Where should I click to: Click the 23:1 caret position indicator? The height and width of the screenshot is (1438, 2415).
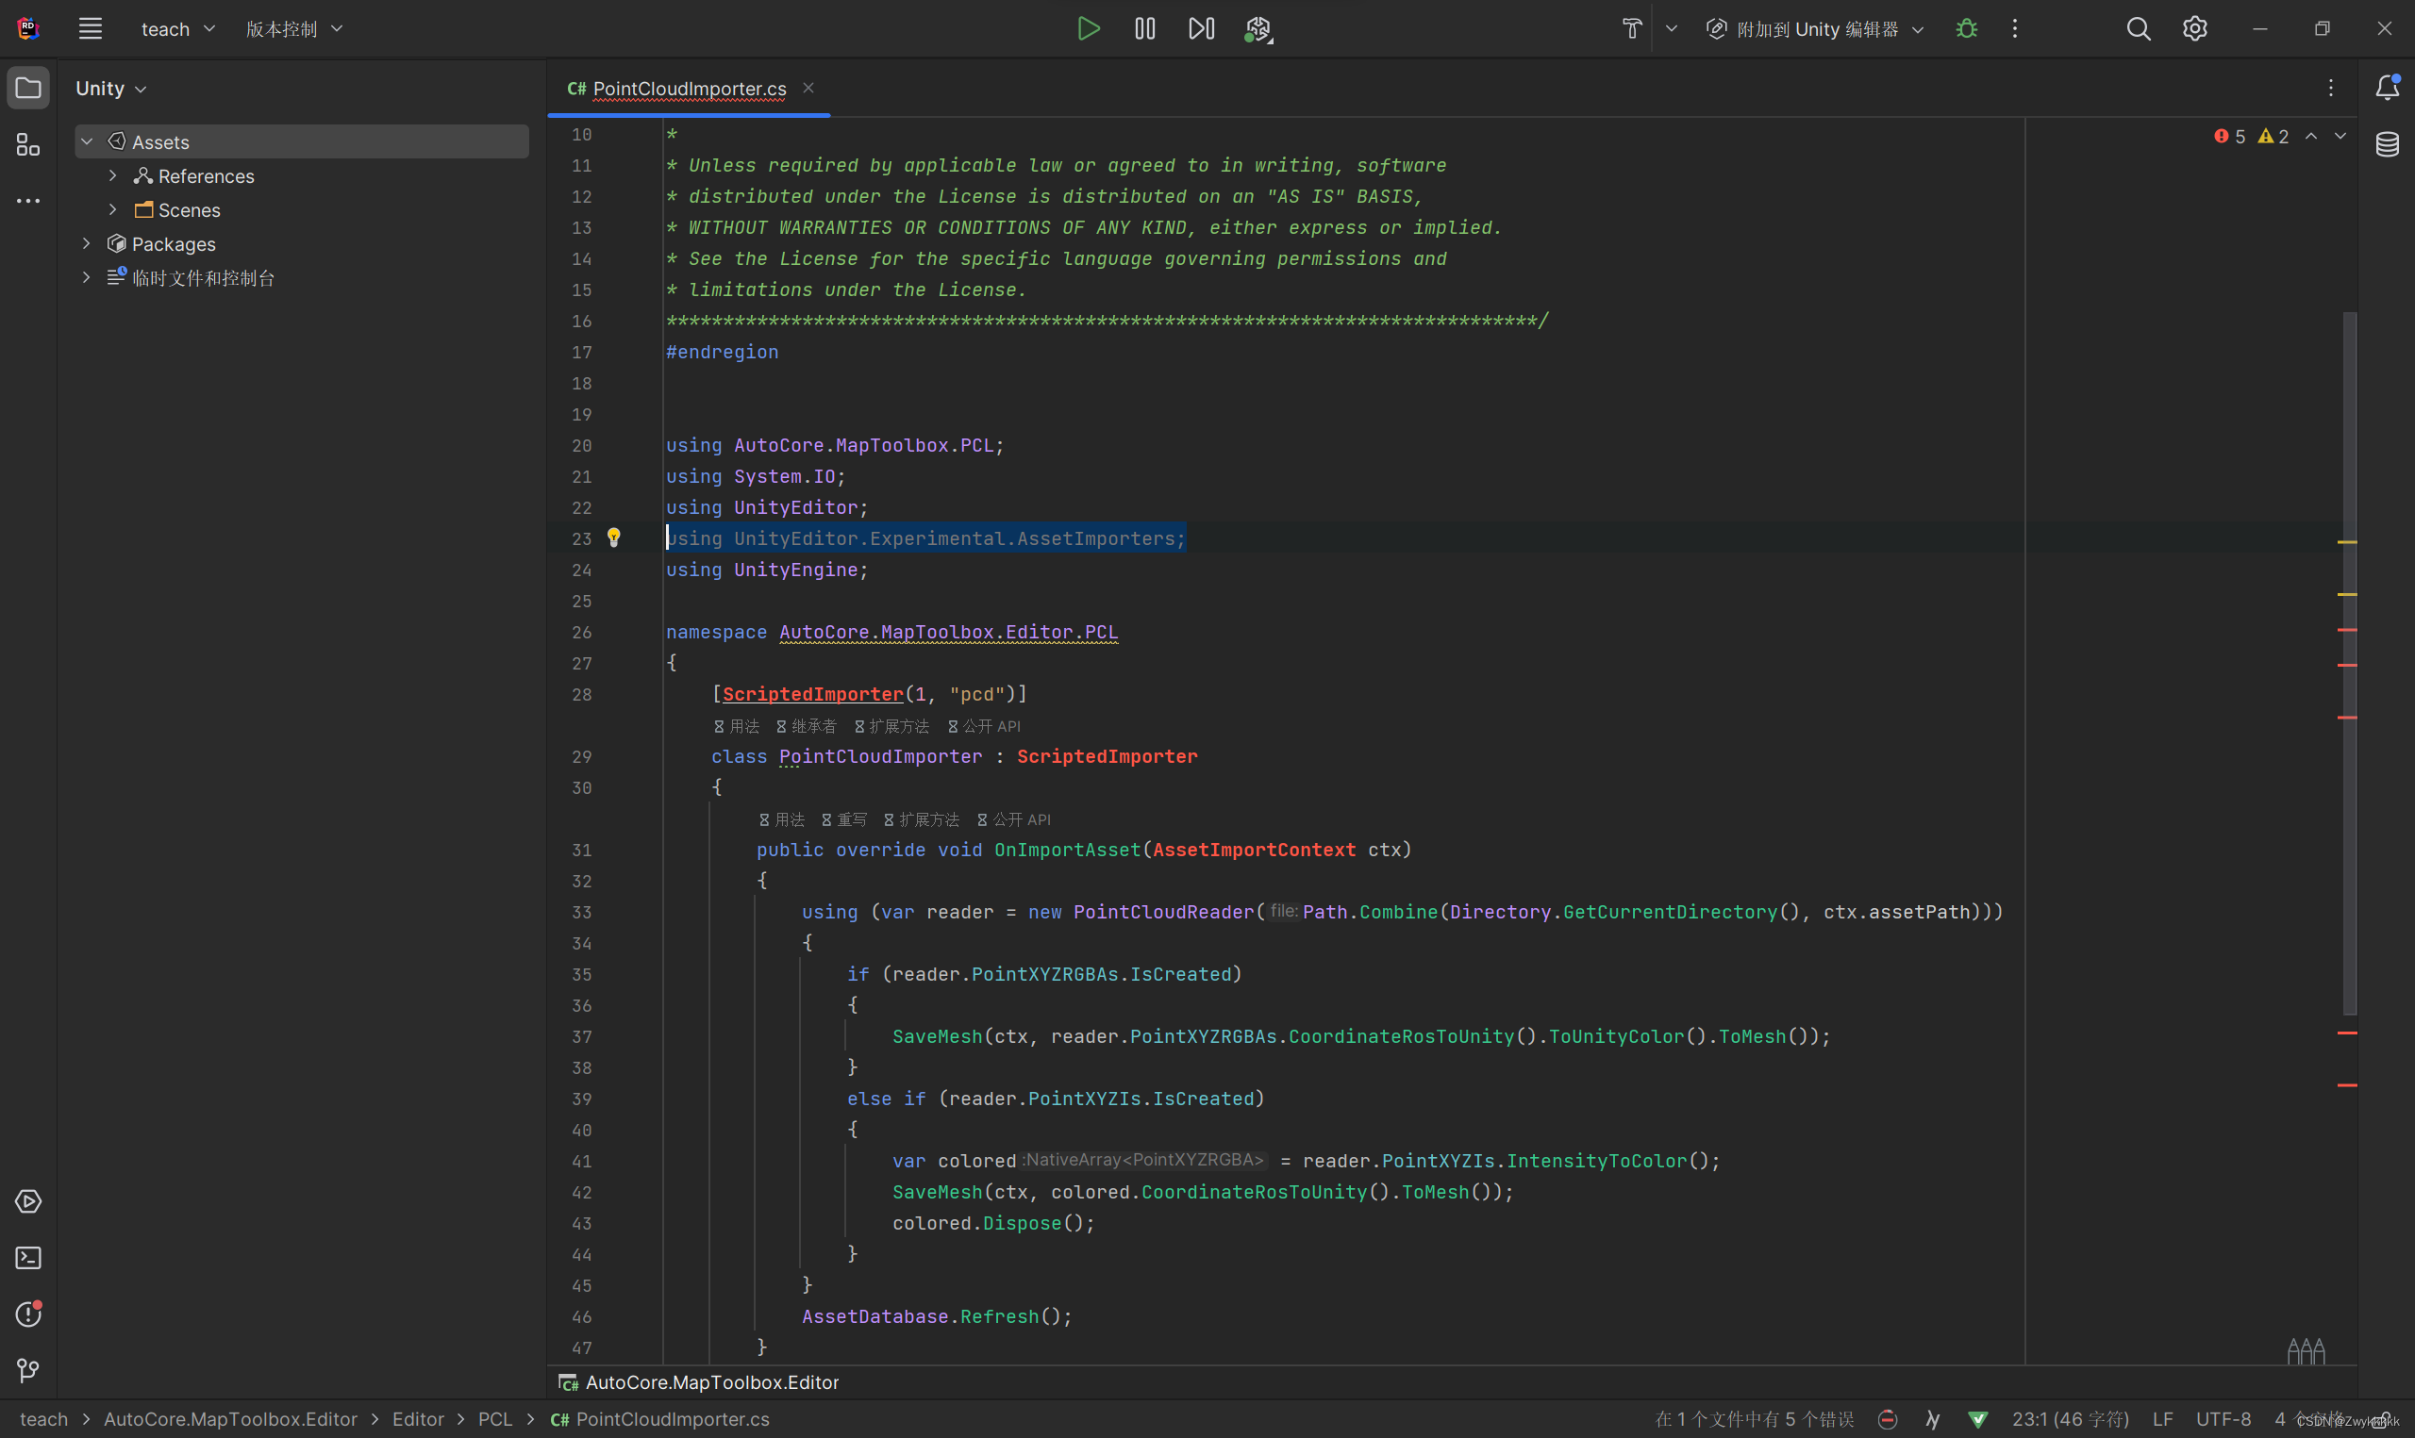click(x=2071, y=1418)
